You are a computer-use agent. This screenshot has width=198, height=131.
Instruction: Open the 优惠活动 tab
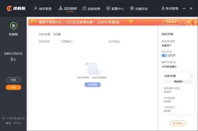pyautogui.click(x=139, y=9)
